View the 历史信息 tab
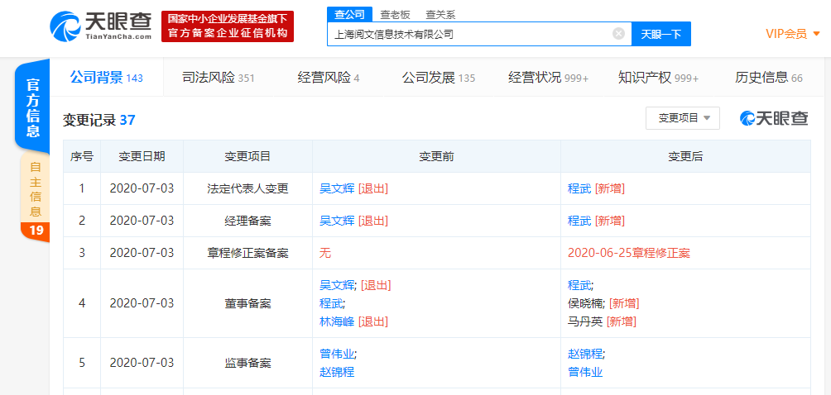 (x=768, y=78)
